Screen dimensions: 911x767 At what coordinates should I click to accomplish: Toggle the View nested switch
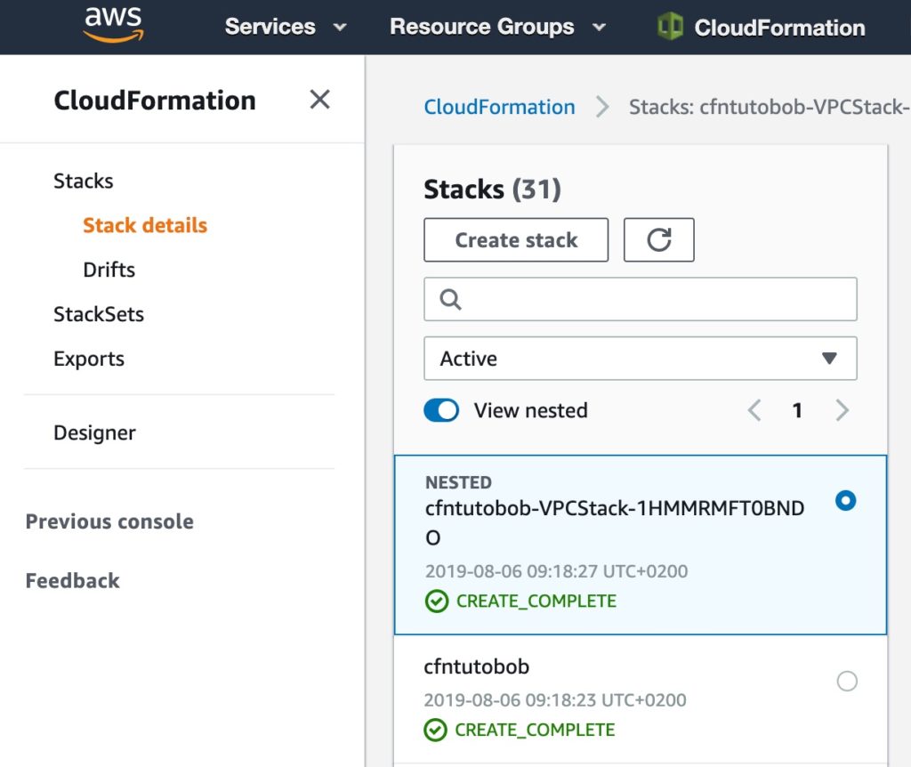coord(441,410)
